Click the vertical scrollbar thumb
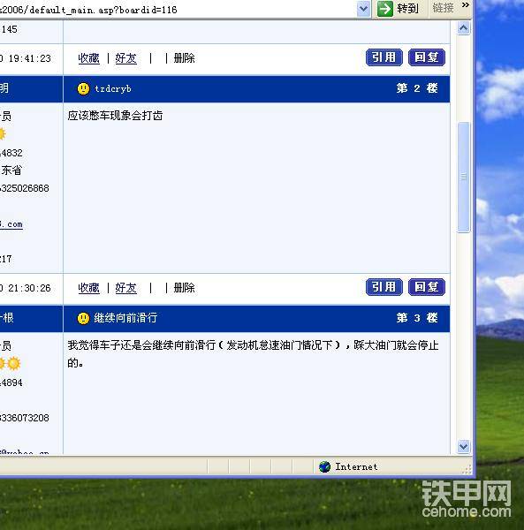Screen dimensions: 524x530 pos(464,178)
